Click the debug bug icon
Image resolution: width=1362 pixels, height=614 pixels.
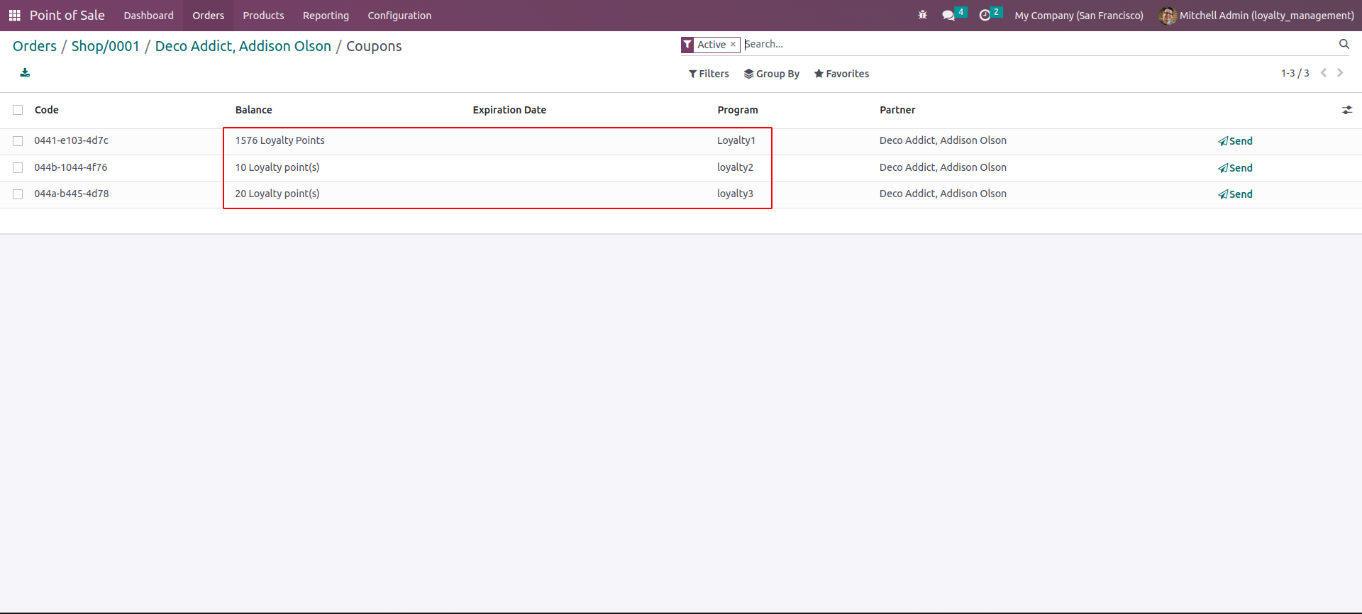click(x=922, y=15)
